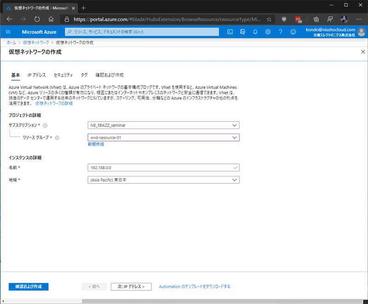Screen dimensions: 368x304
Task: Switch to the セキュリティ tab
Action: point(63,75)
